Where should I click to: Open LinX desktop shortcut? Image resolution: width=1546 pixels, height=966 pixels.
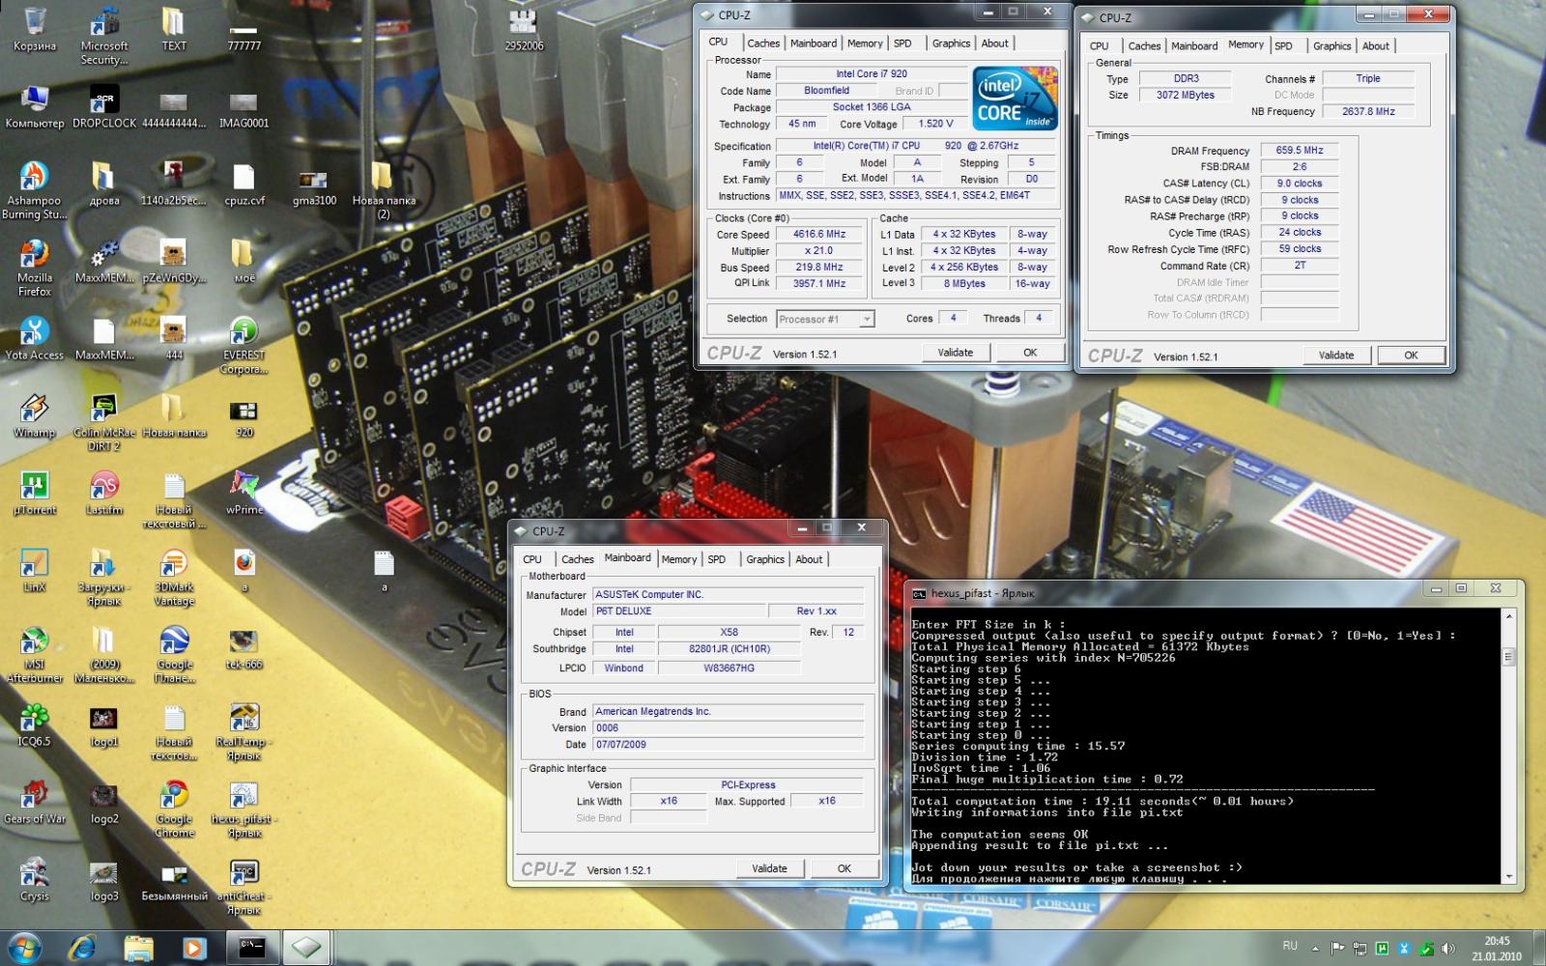tap(35, 571)
